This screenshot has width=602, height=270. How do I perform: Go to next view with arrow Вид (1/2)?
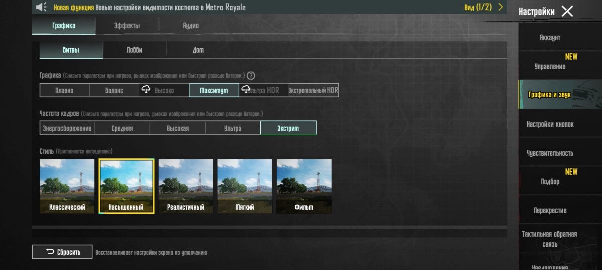point(500,7)
